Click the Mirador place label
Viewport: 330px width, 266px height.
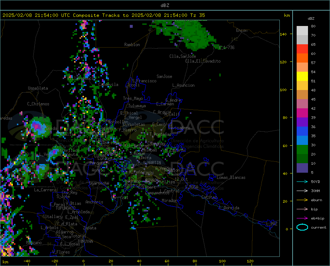click(x=169, y=201)
